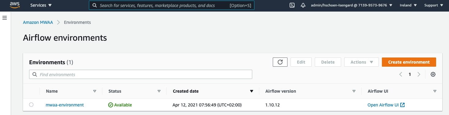
Task: Select the mwaa-environment radio button
Action: [x=31, y=105]
